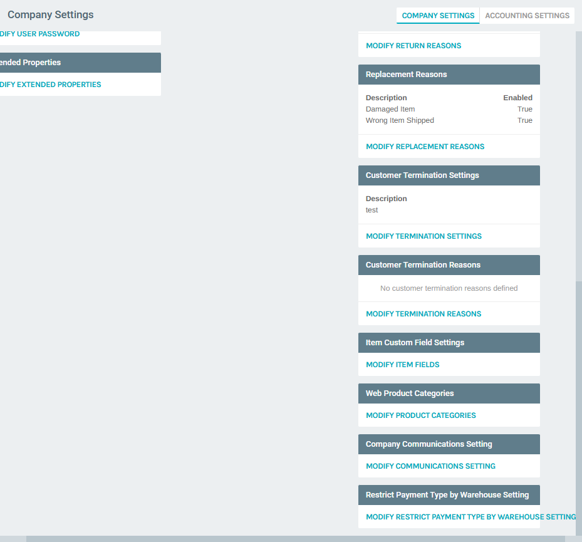
Task: Click the Item Custom Field Settings header
Action: (x=449, y=342)
